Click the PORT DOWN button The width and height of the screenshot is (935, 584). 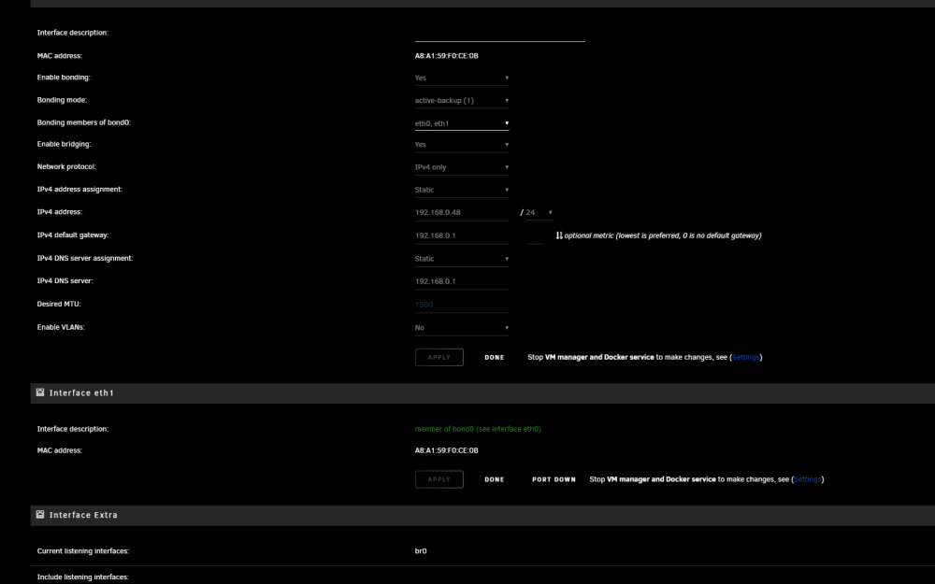pos(554,479)
